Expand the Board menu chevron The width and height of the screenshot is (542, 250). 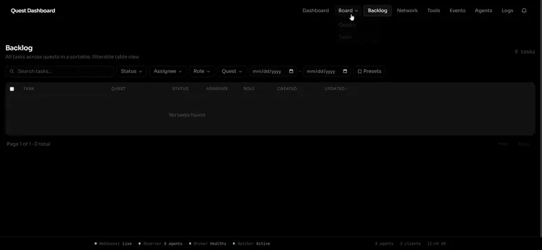(356, 11)
